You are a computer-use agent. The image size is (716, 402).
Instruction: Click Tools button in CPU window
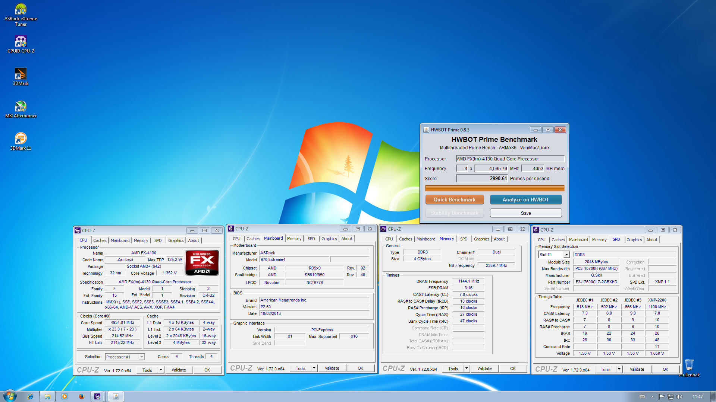click(147, 370)
